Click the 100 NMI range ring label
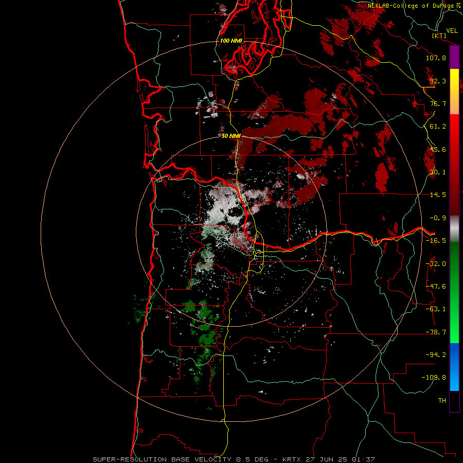Screen dimensions: 463x463 tap(231, 41)
